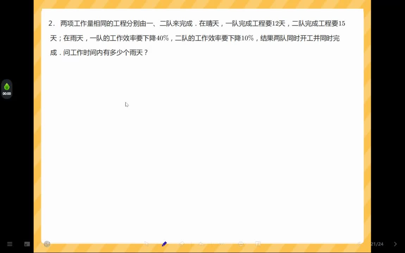The height and width of the screenshot is (253, 405).
Task: Select the blue pen tool
Action: [x=164, y=244]
